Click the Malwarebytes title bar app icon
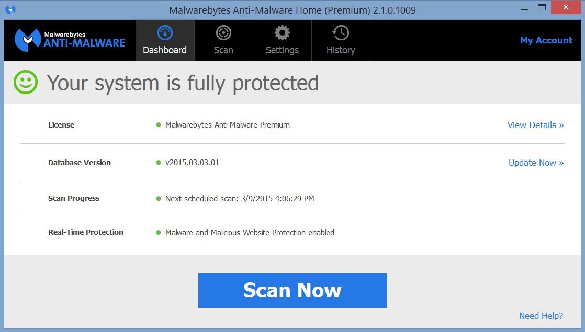 click(10, 9)
